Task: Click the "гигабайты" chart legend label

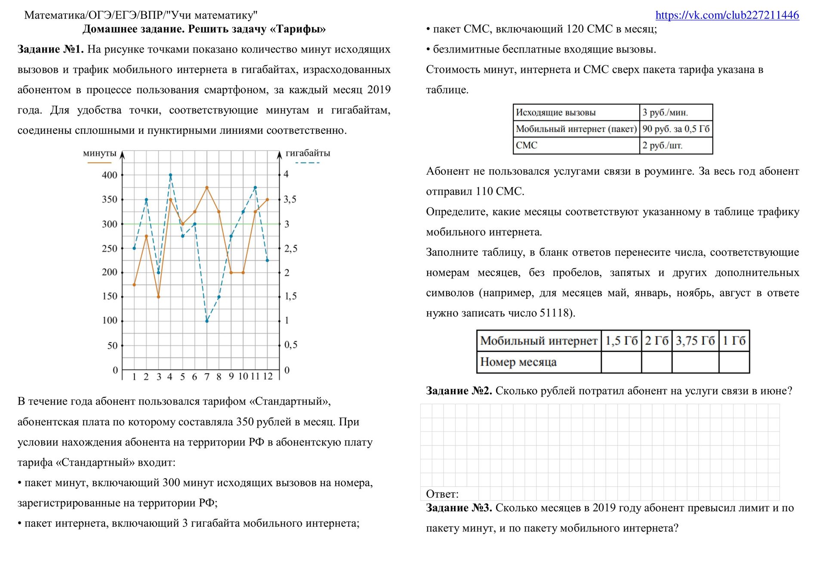Action: pyautogui.click(x=308, y=153)
